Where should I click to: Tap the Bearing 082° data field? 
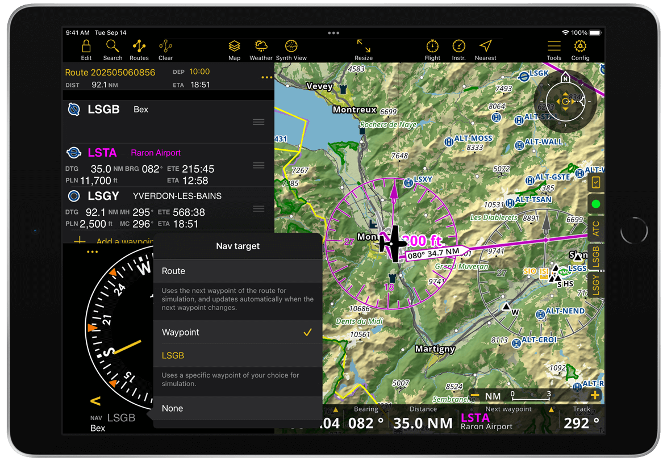point(365,419)
